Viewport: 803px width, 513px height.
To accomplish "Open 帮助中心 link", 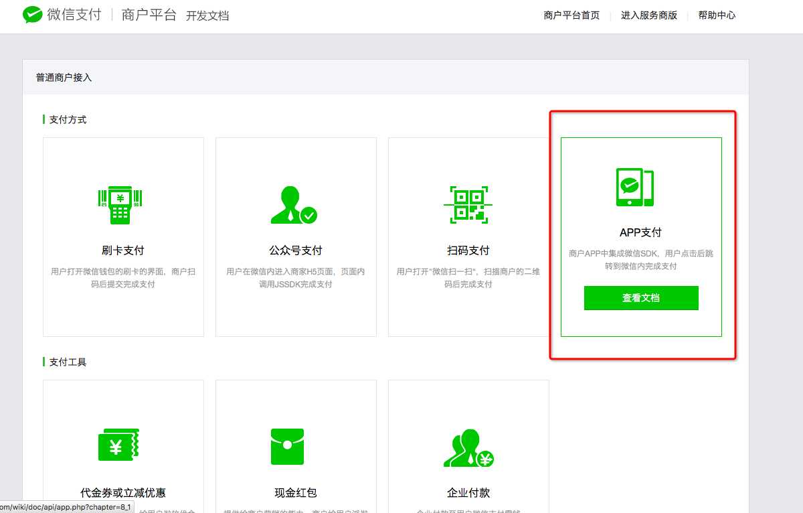I will (x=717, y=15).
